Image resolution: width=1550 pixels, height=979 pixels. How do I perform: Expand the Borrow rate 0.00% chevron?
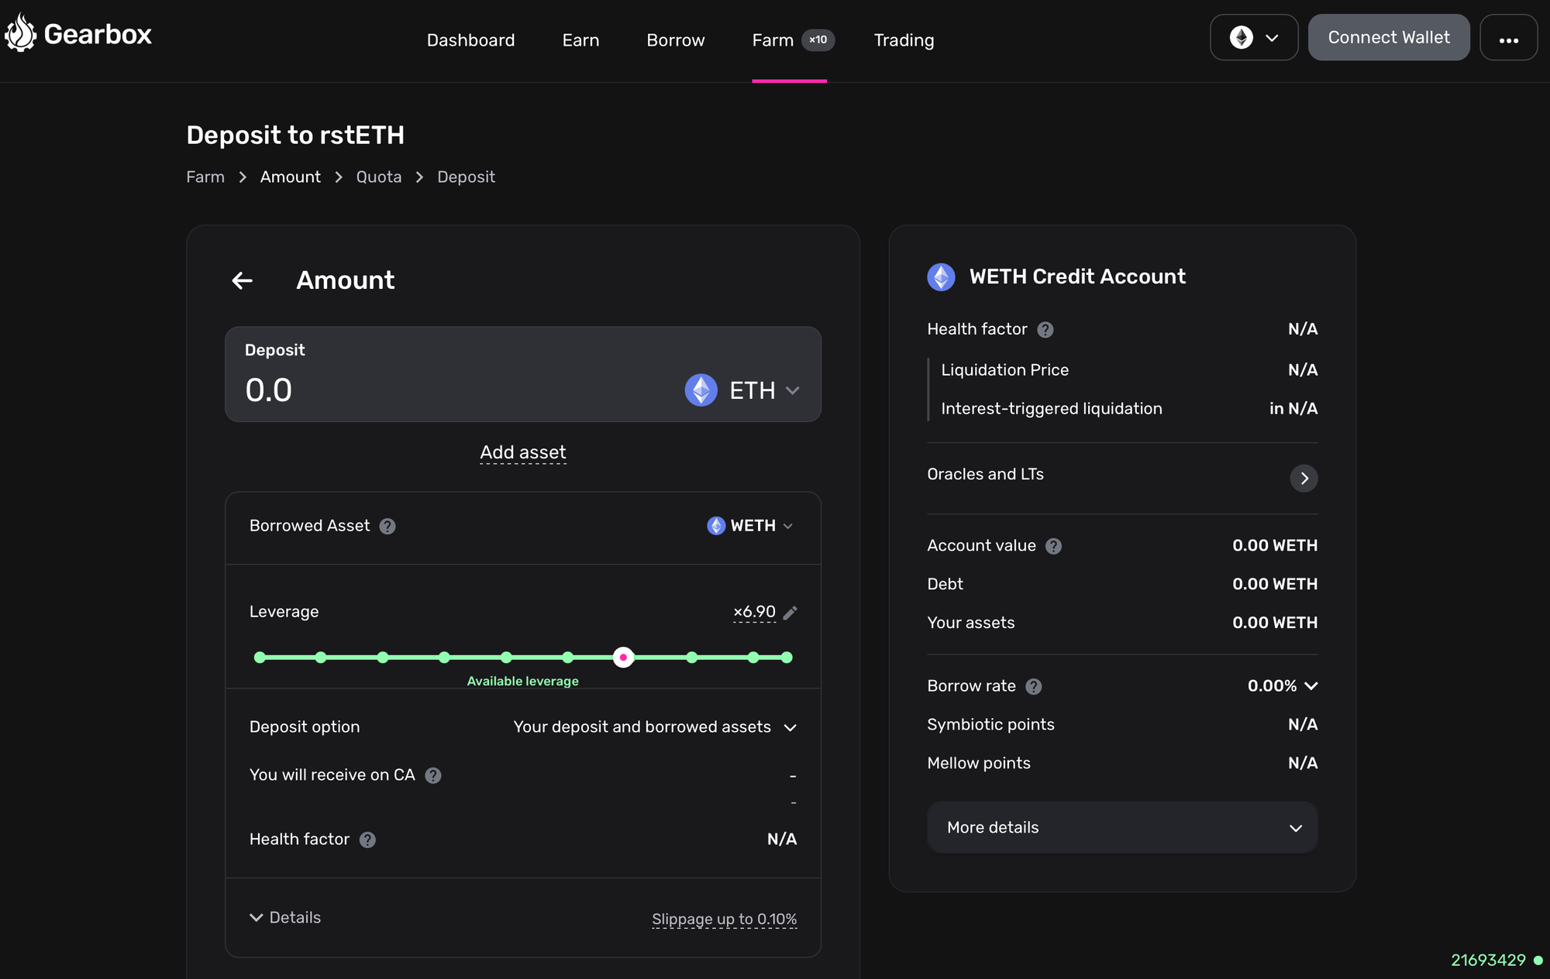(x=1311, y=685)
